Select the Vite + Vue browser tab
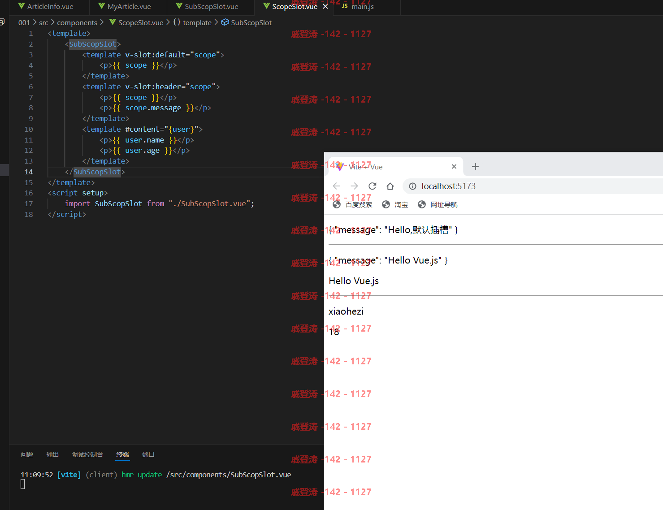663x510 pixels. click(x=396, y=166)
